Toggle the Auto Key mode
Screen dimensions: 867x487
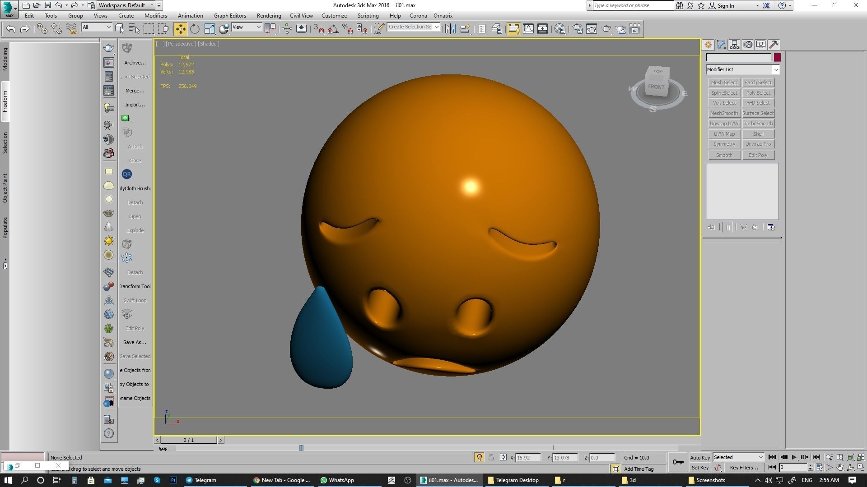[700, 457]
